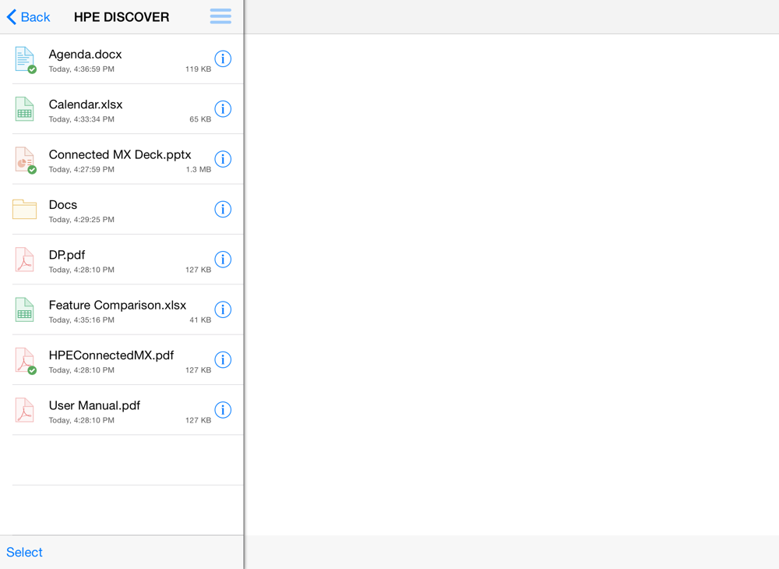Click timestamp Today, 4:35:16 PM
The image size is (779, 569).
82,320
